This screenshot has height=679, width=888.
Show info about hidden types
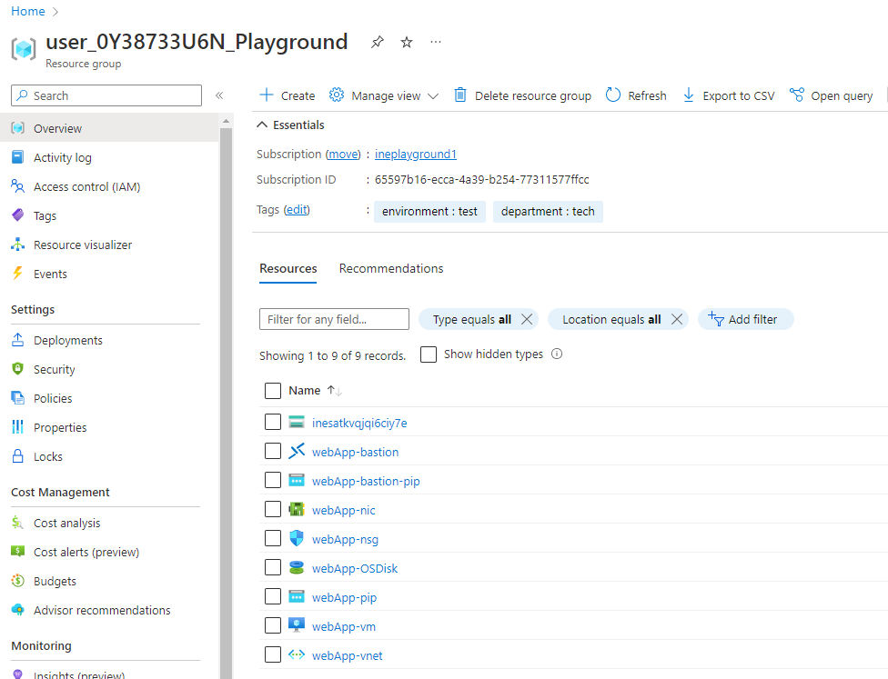click(557, 354)
